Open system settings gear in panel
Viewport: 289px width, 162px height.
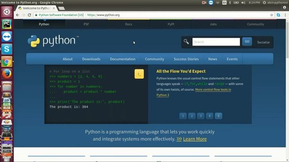[264, 3]
